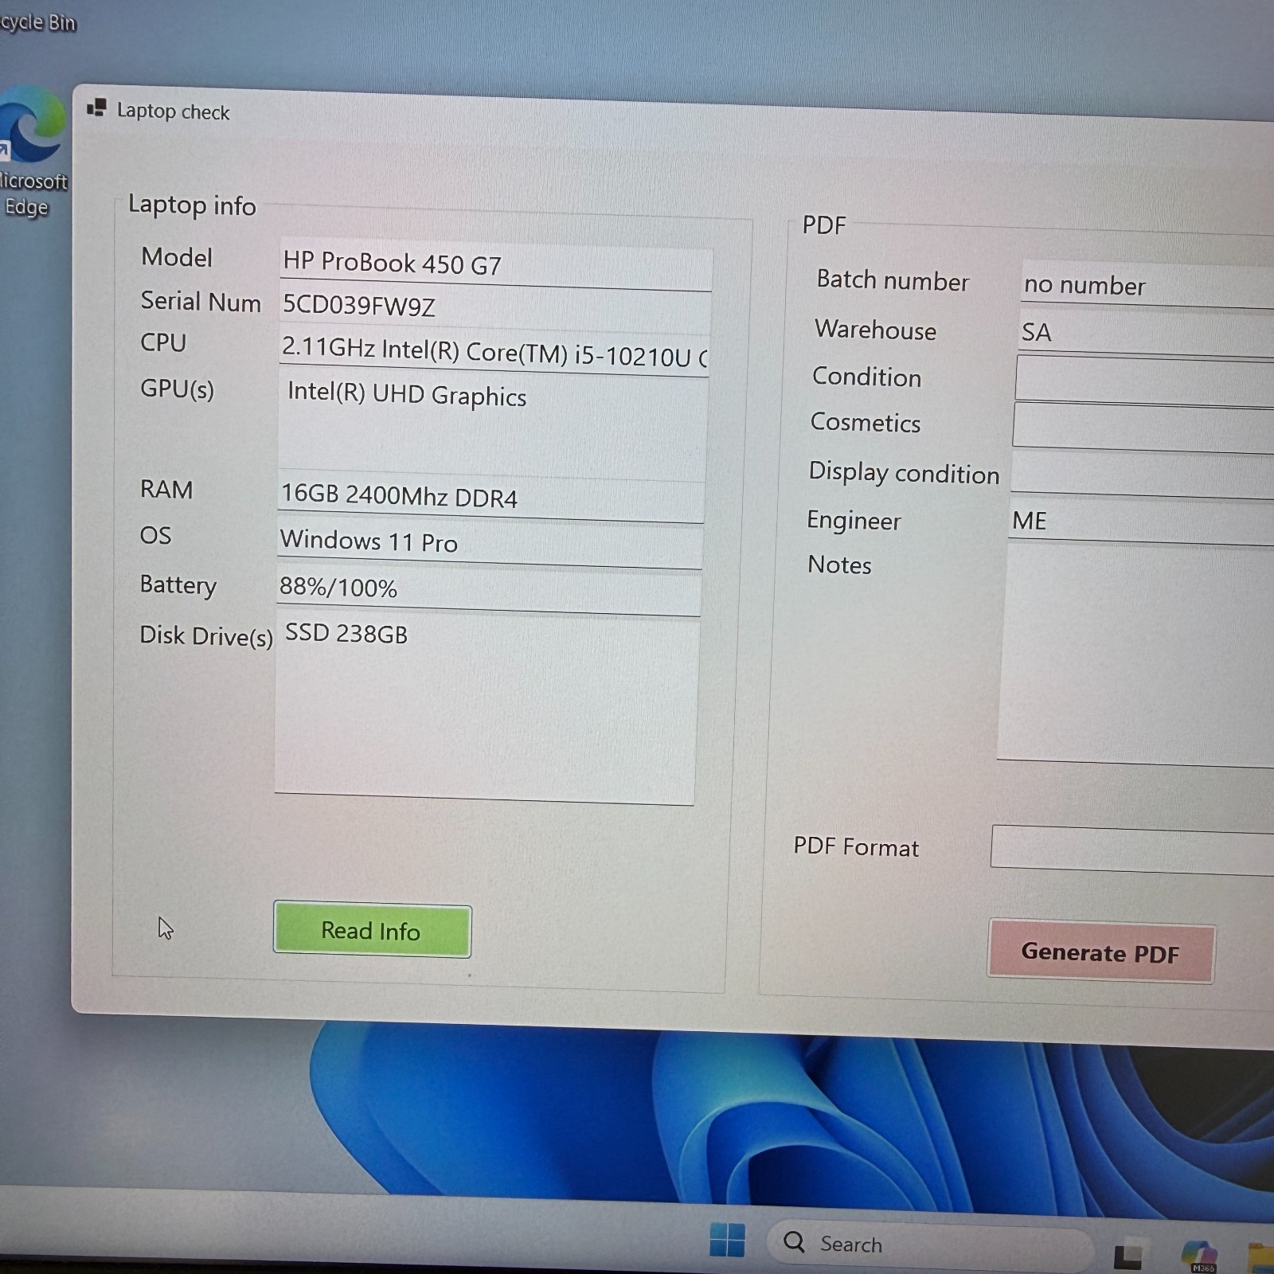Screen dimensions: 1274x1274
Task: Click the Display condition label
Action: coord(904,472)
